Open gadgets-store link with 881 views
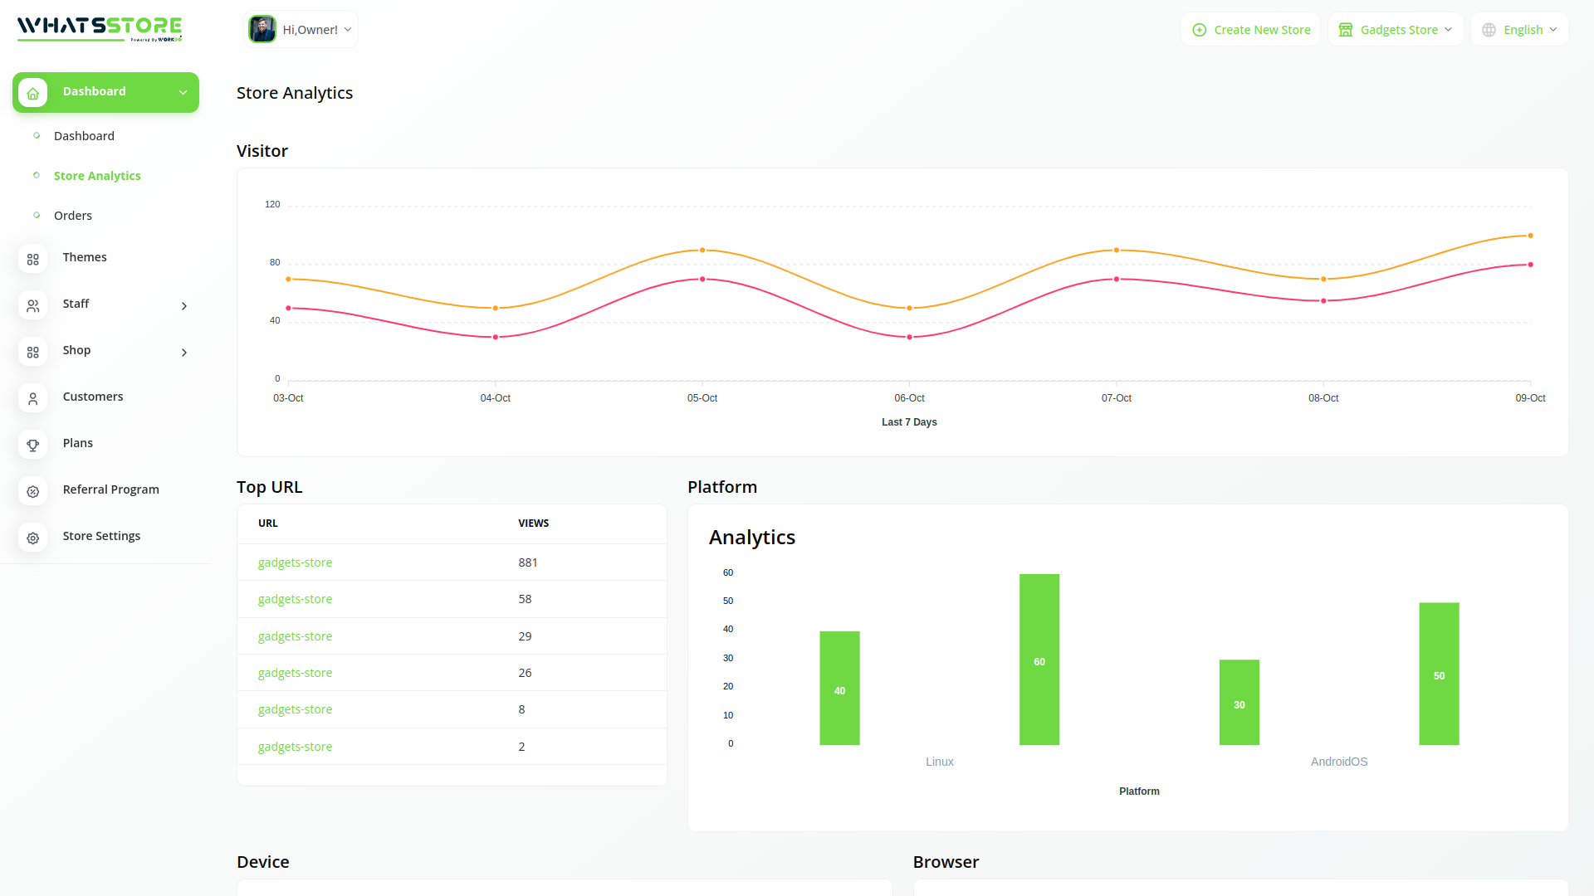The width and height of the screenshot is (1594, 896). [x=295, y=562]
